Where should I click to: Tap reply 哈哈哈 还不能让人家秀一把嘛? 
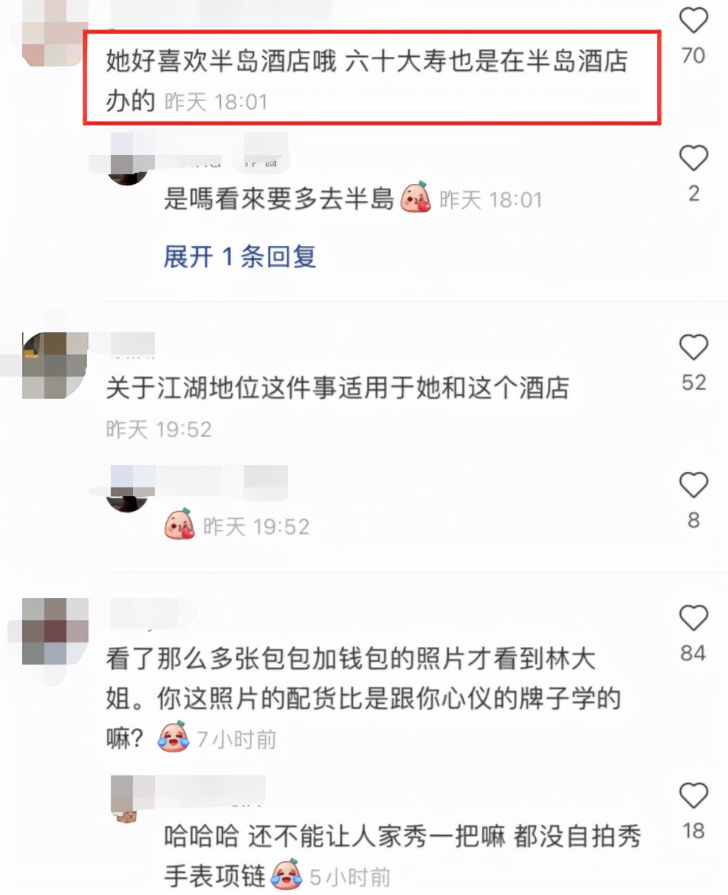(x=402, y=857)
